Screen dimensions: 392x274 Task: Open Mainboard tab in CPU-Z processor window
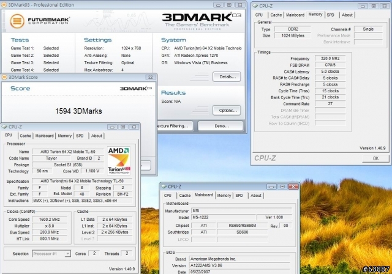pyautogui.click(x=45, y=136)
